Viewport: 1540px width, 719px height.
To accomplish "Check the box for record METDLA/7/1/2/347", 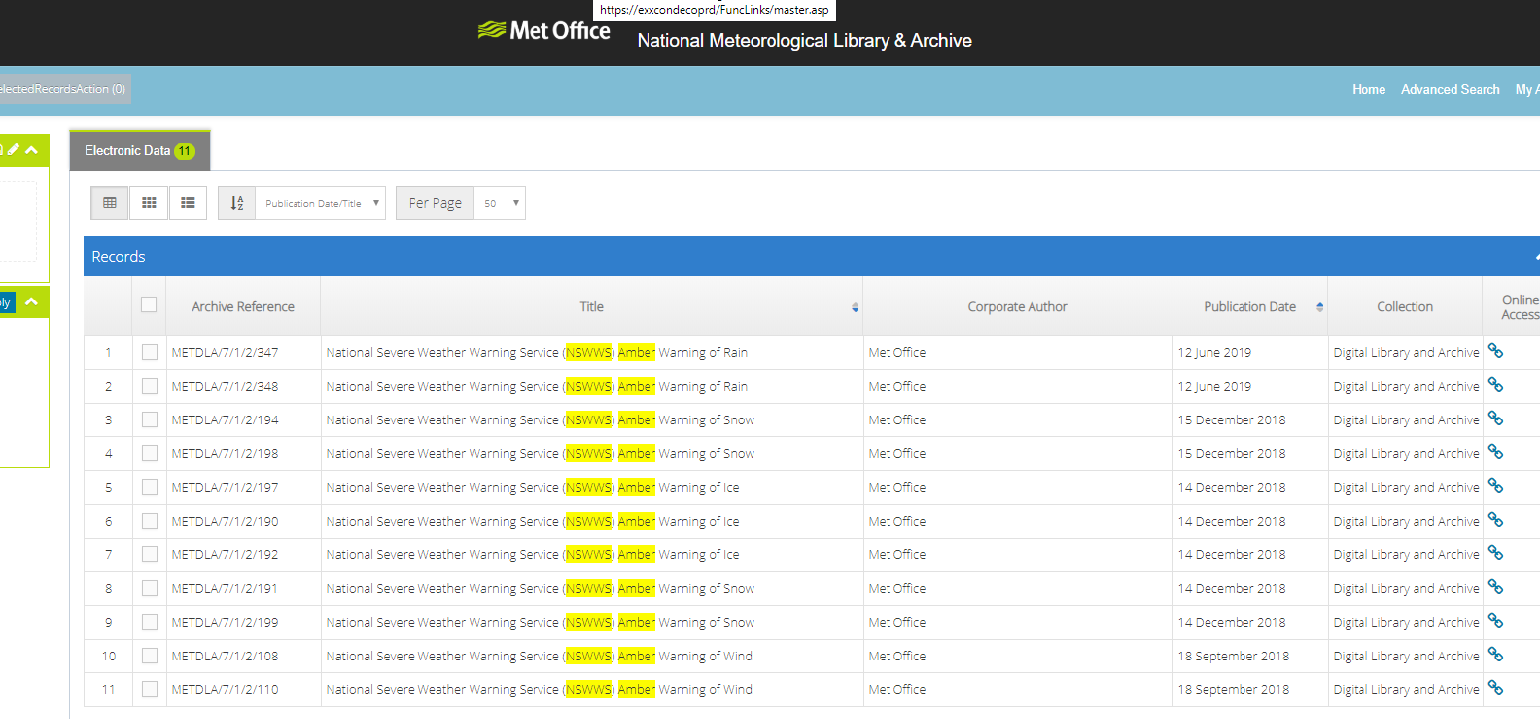I will coord(149,352).
